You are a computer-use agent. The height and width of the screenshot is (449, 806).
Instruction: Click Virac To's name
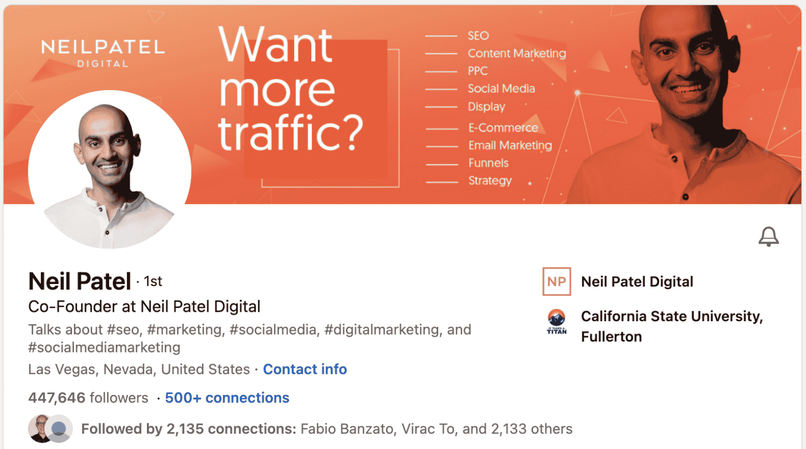coord(428,429)
